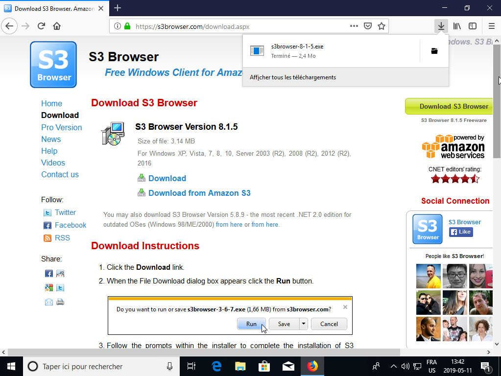Click green Download S3 Browser button

point(450,106)
